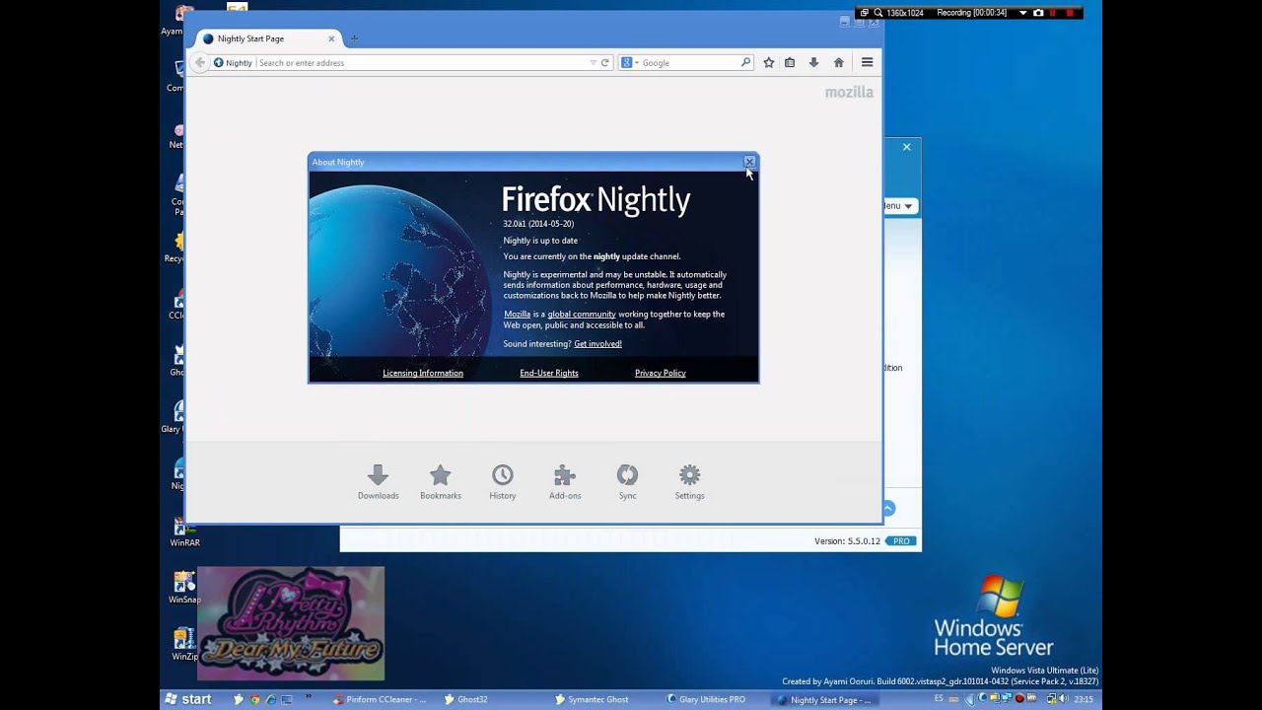The image size is (1262, 710).
Task: Expand quick launch overflow chevron
Action: coord(309,696)
